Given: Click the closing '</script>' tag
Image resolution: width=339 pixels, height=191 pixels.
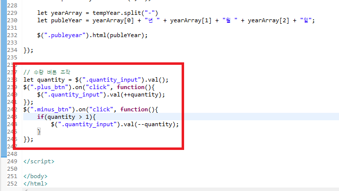Looking at the screenshot, I should click(x=39, y=161).
